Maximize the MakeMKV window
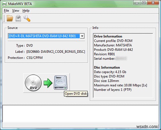 [x=144, y=3]
